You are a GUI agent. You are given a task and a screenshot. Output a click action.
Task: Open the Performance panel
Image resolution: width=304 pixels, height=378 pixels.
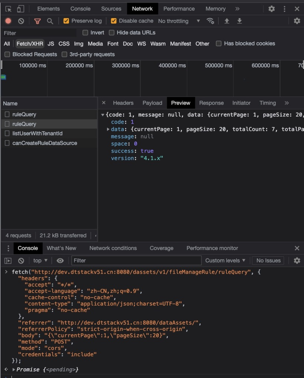179,9
